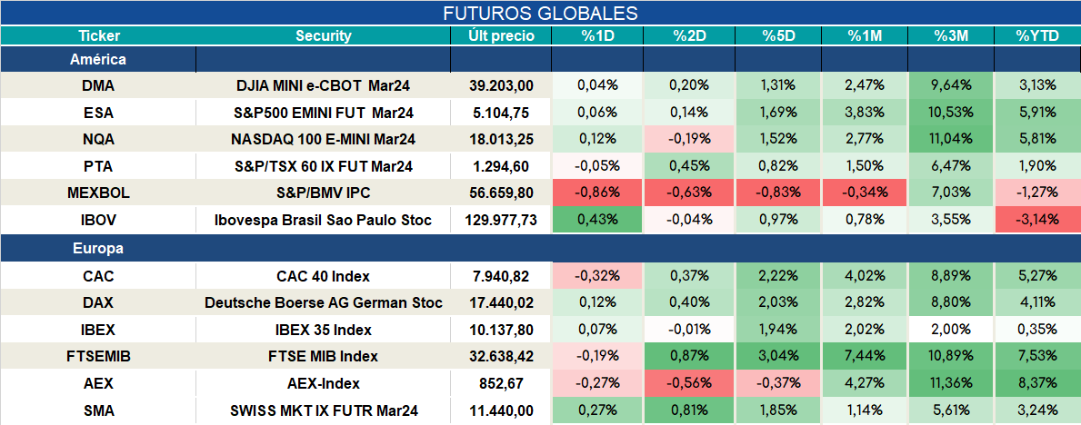Select the Security column header
The width and height of the screenshot is (1081, 425).
pyautogui.click(x=324, y=36)
